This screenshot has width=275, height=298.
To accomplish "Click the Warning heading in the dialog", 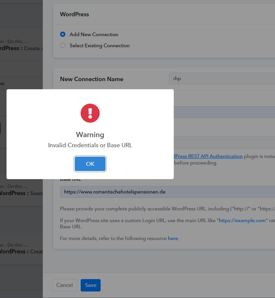I will tap(90, 135).
